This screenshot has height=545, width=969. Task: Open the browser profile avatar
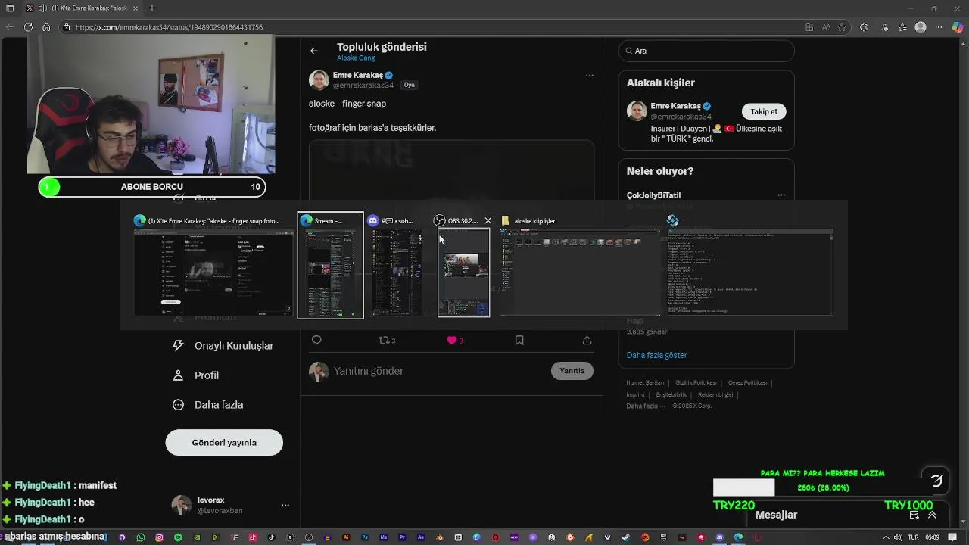point(921,27)
